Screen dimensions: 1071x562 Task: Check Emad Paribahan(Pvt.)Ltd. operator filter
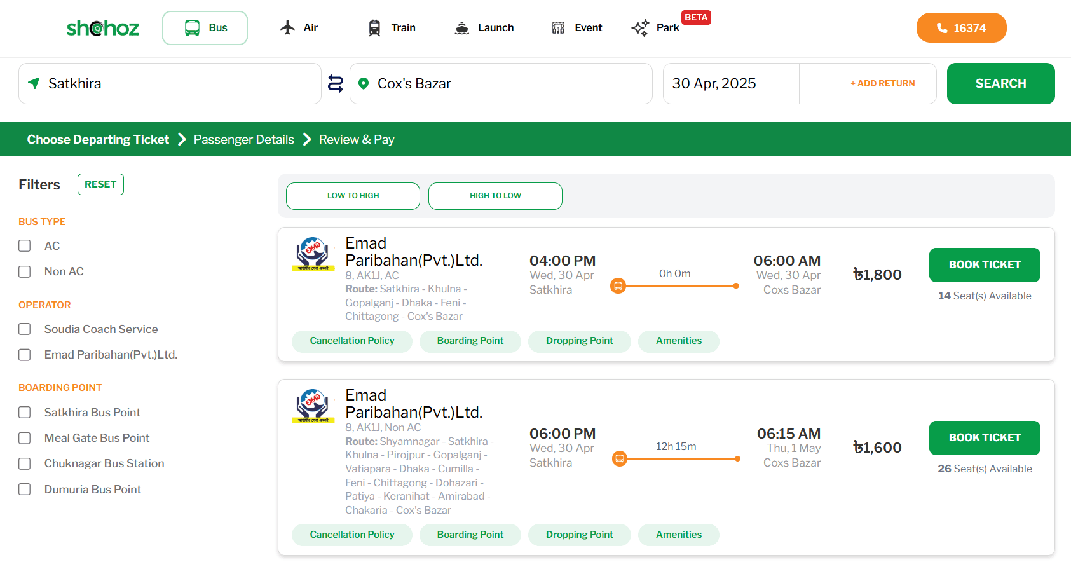tap(25, 355)
